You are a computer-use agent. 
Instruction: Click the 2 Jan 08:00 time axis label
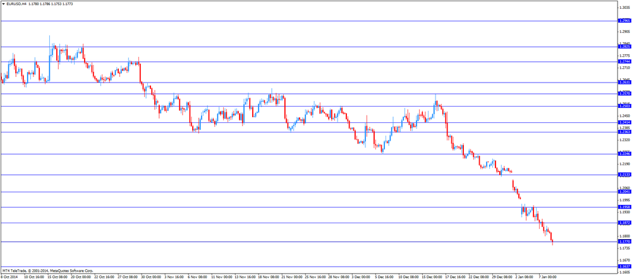click(526, 277)
